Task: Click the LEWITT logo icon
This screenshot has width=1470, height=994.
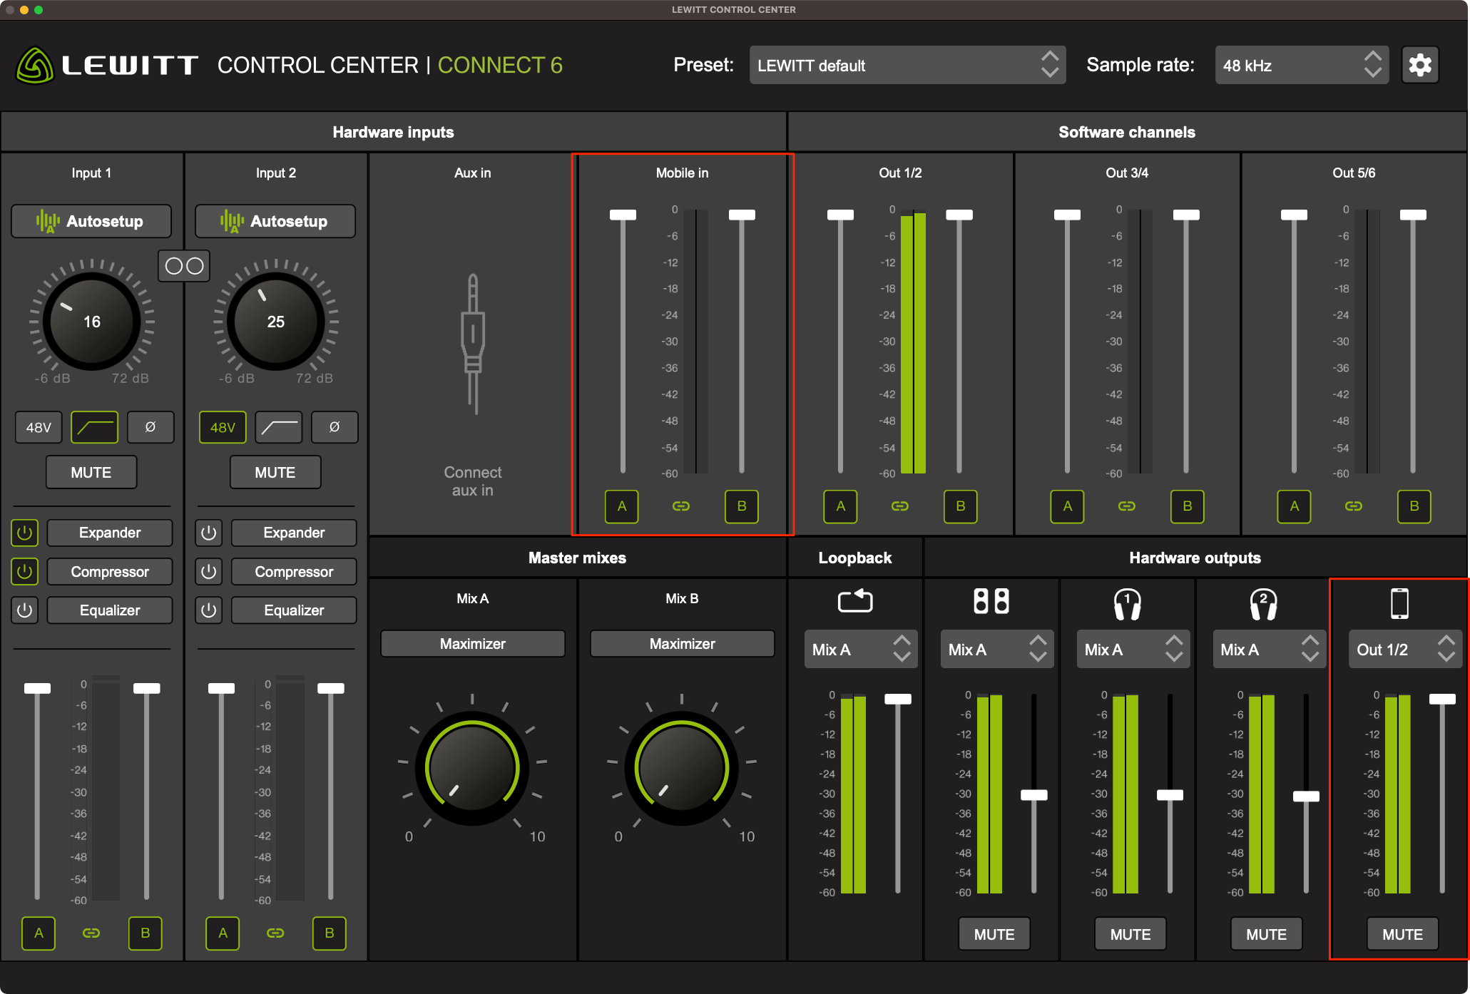Action: pos(35,66)
